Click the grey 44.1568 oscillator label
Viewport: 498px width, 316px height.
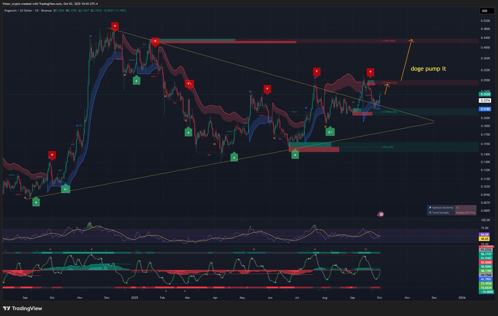tap(485, 275)
